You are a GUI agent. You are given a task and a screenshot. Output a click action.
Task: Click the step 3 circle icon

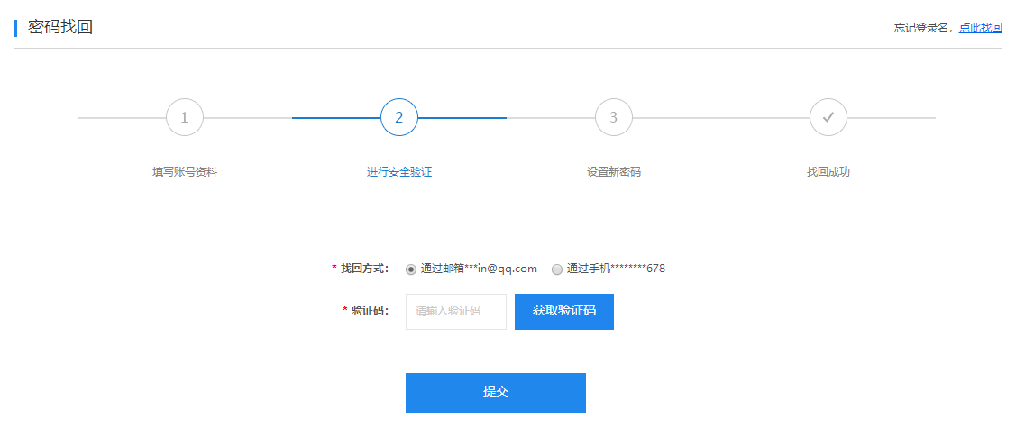pos(614,117)
